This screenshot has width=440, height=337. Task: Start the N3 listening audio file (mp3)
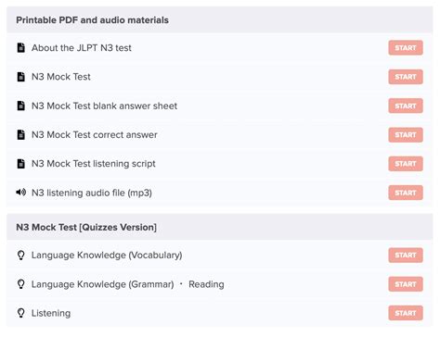[x=406, y=193]
